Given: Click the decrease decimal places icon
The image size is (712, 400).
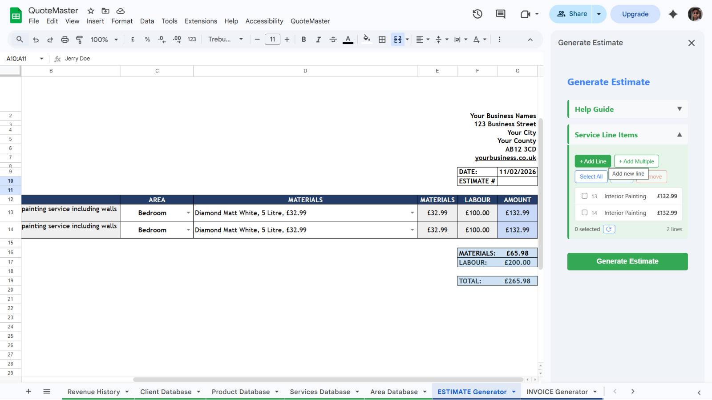Looking at the screenshot, I should 161,39.
